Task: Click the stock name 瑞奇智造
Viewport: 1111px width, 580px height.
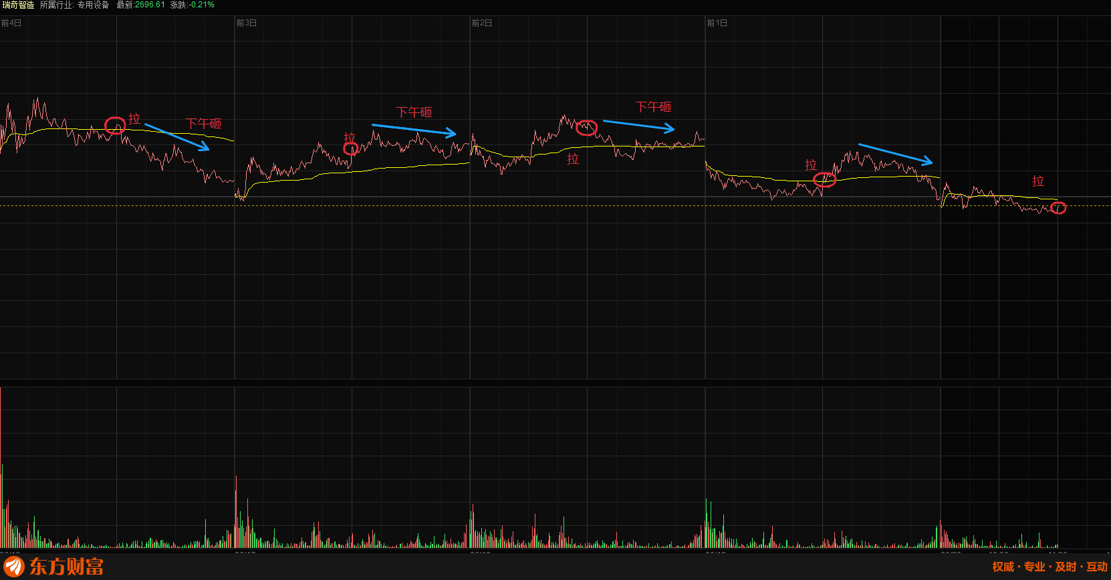Action: click(x=18, y=5)
